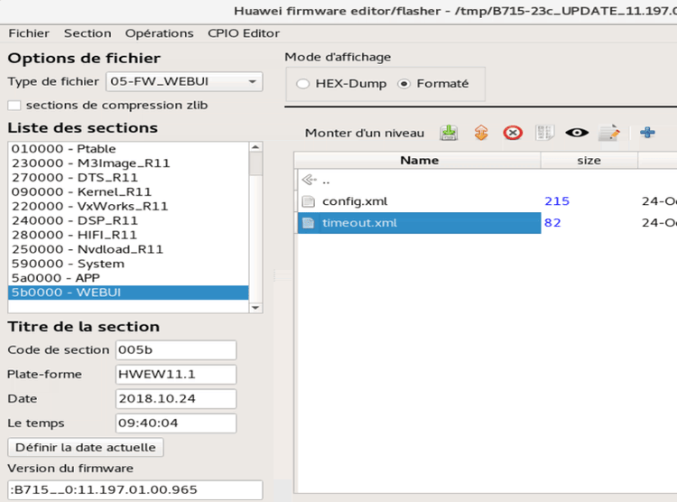Click scroll-up arrow of sections list

pos(255,147)
